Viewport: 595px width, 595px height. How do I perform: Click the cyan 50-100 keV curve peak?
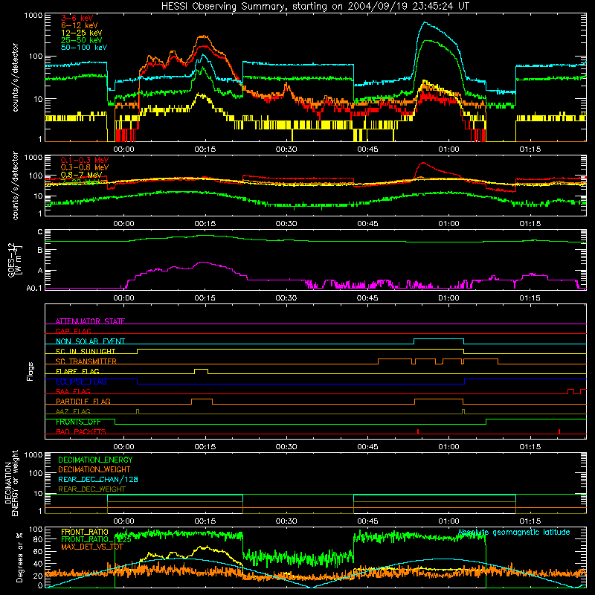(425, 23)
